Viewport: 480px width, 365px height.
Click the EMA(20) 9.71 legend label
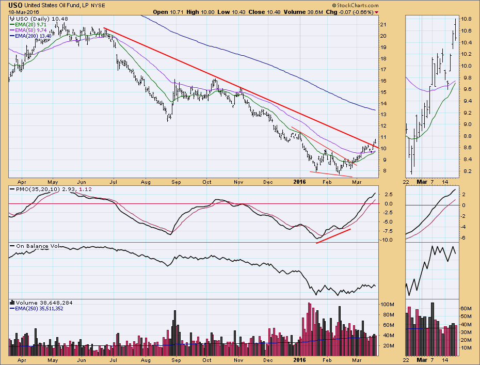click(30, 24)
